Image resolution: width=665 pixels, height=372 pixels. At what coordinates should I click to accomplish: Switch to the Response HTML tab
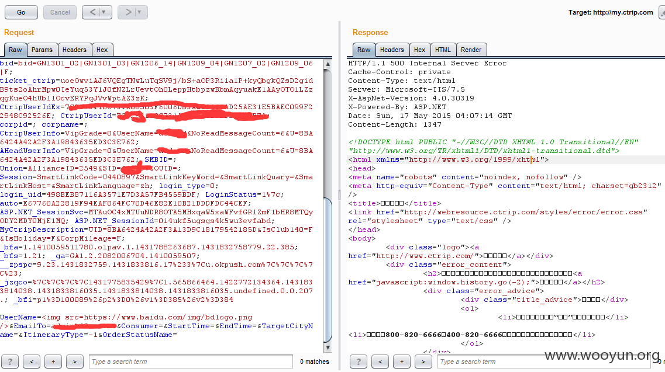point(443,50)
